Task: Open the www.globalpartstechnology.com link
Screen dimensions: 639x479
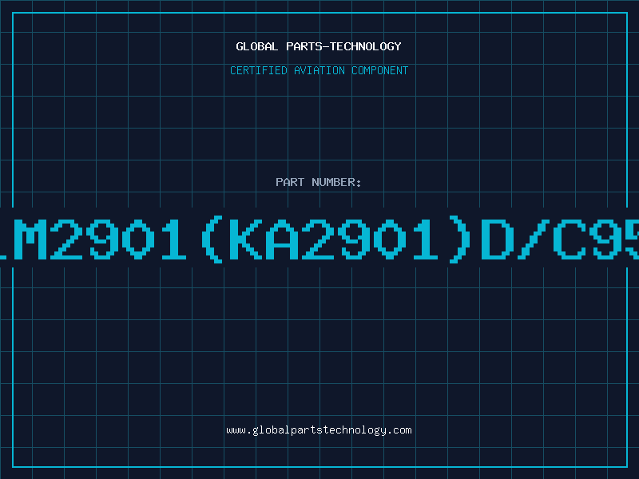Action: coord(319,430)
